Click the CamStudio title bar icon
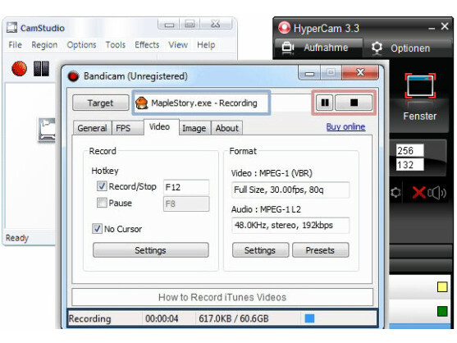 tap(12, 28)
